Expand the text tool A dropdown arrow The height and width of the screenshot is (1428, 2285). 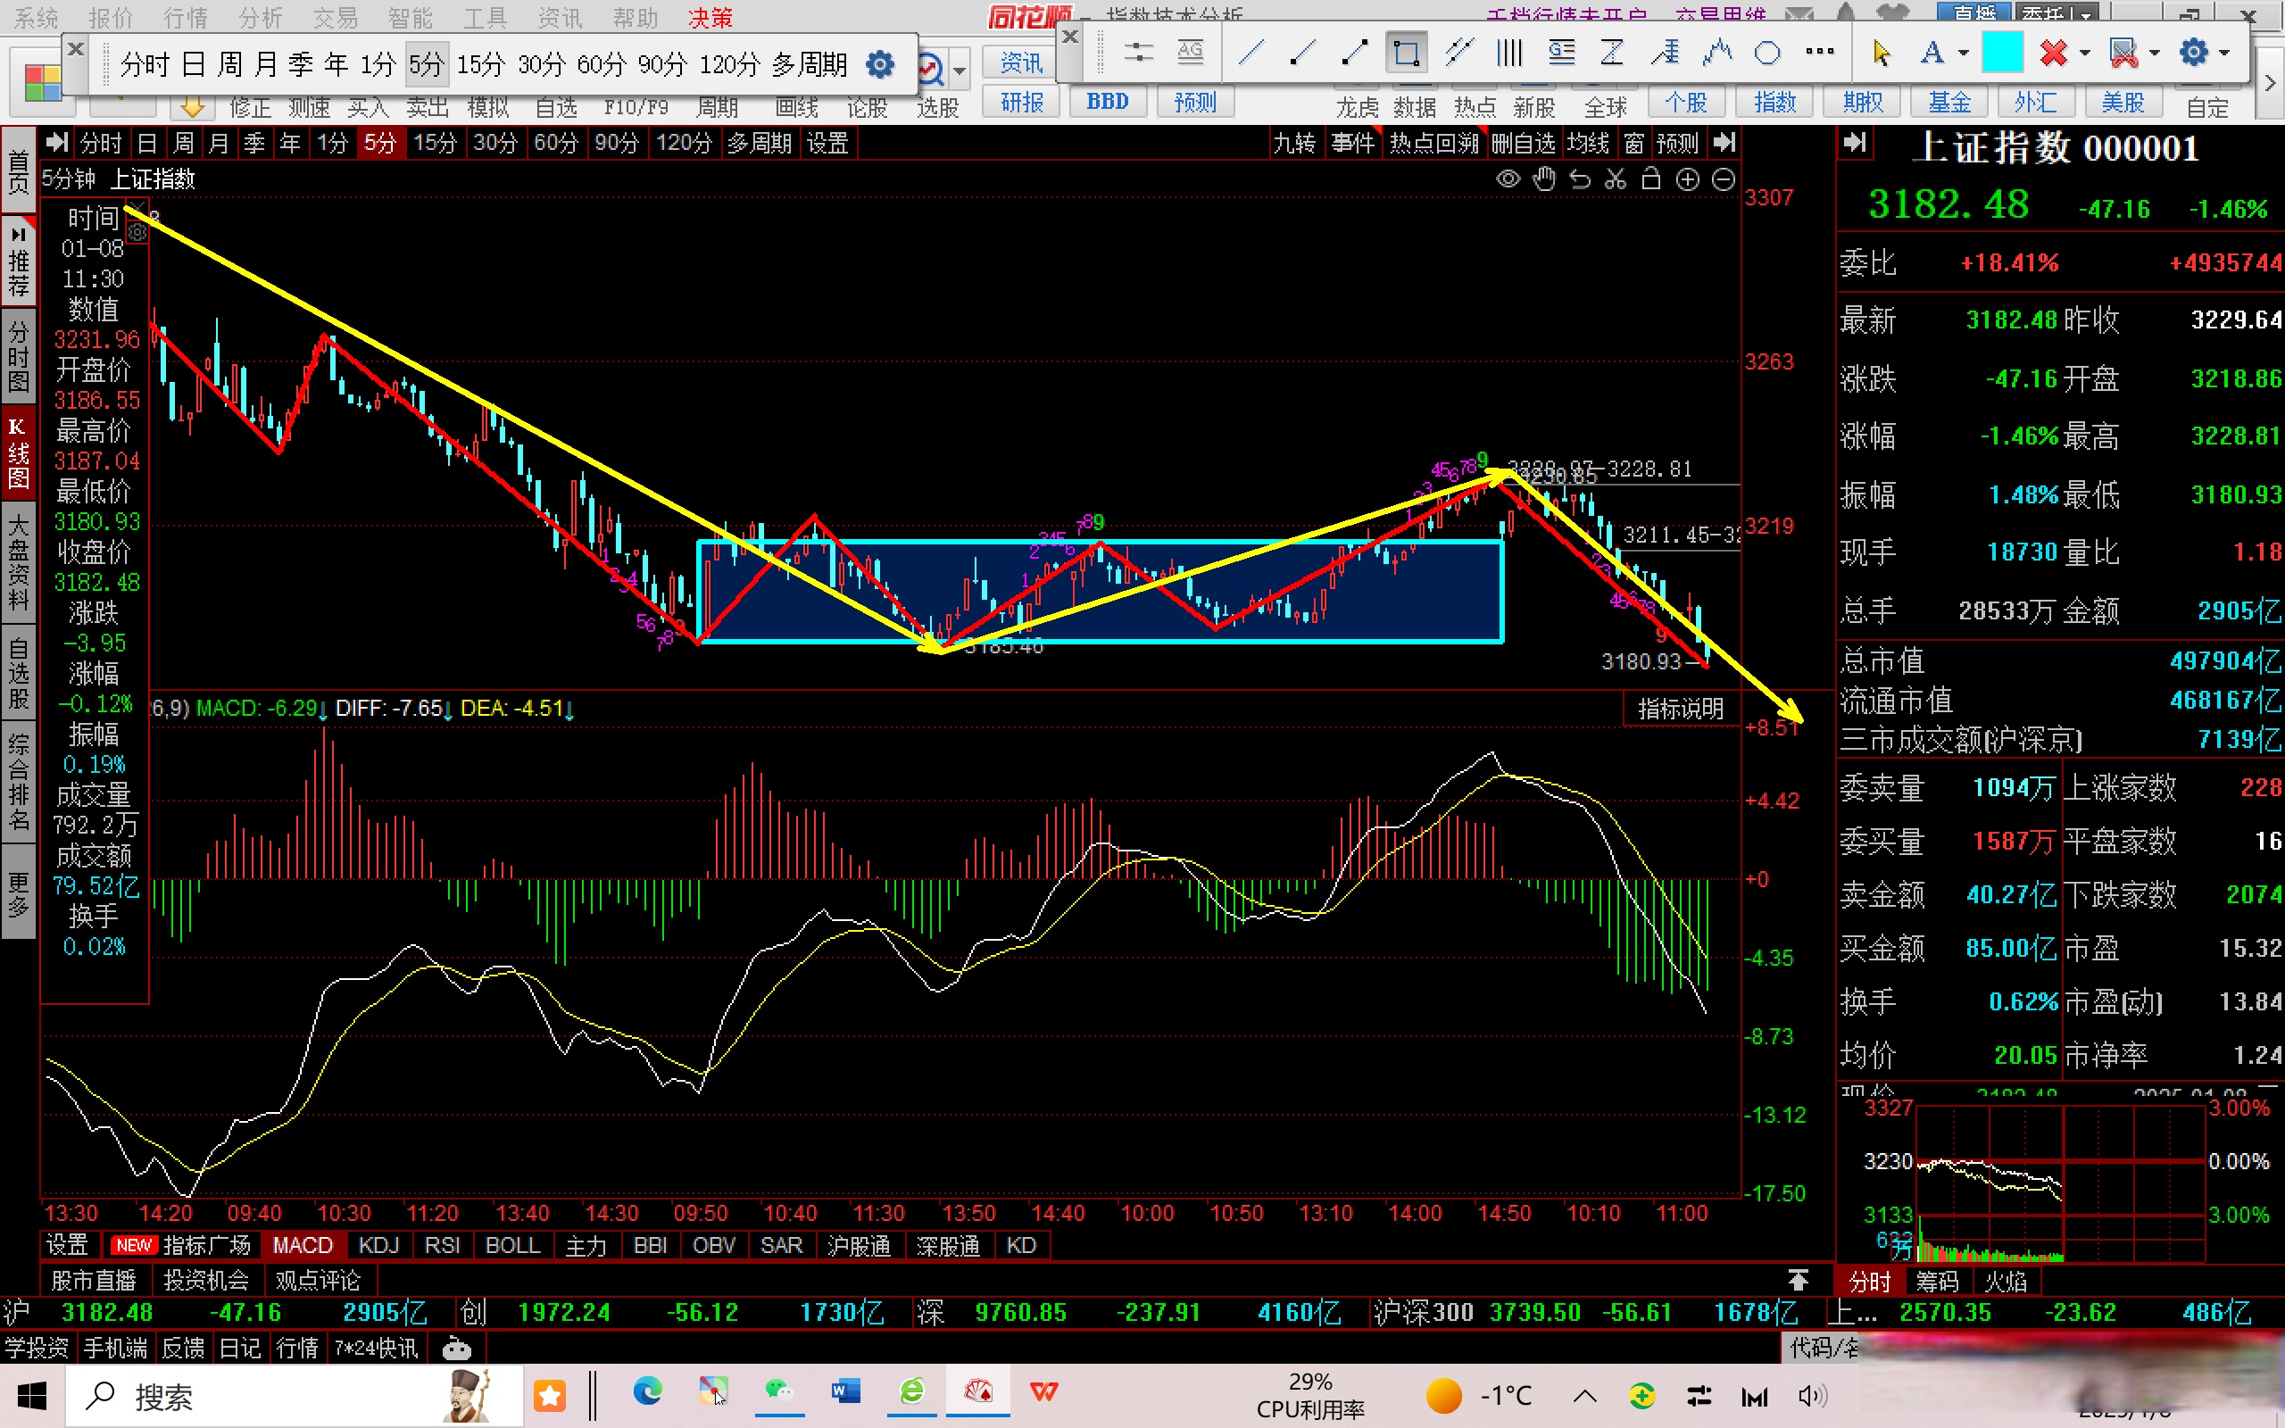1964,53
